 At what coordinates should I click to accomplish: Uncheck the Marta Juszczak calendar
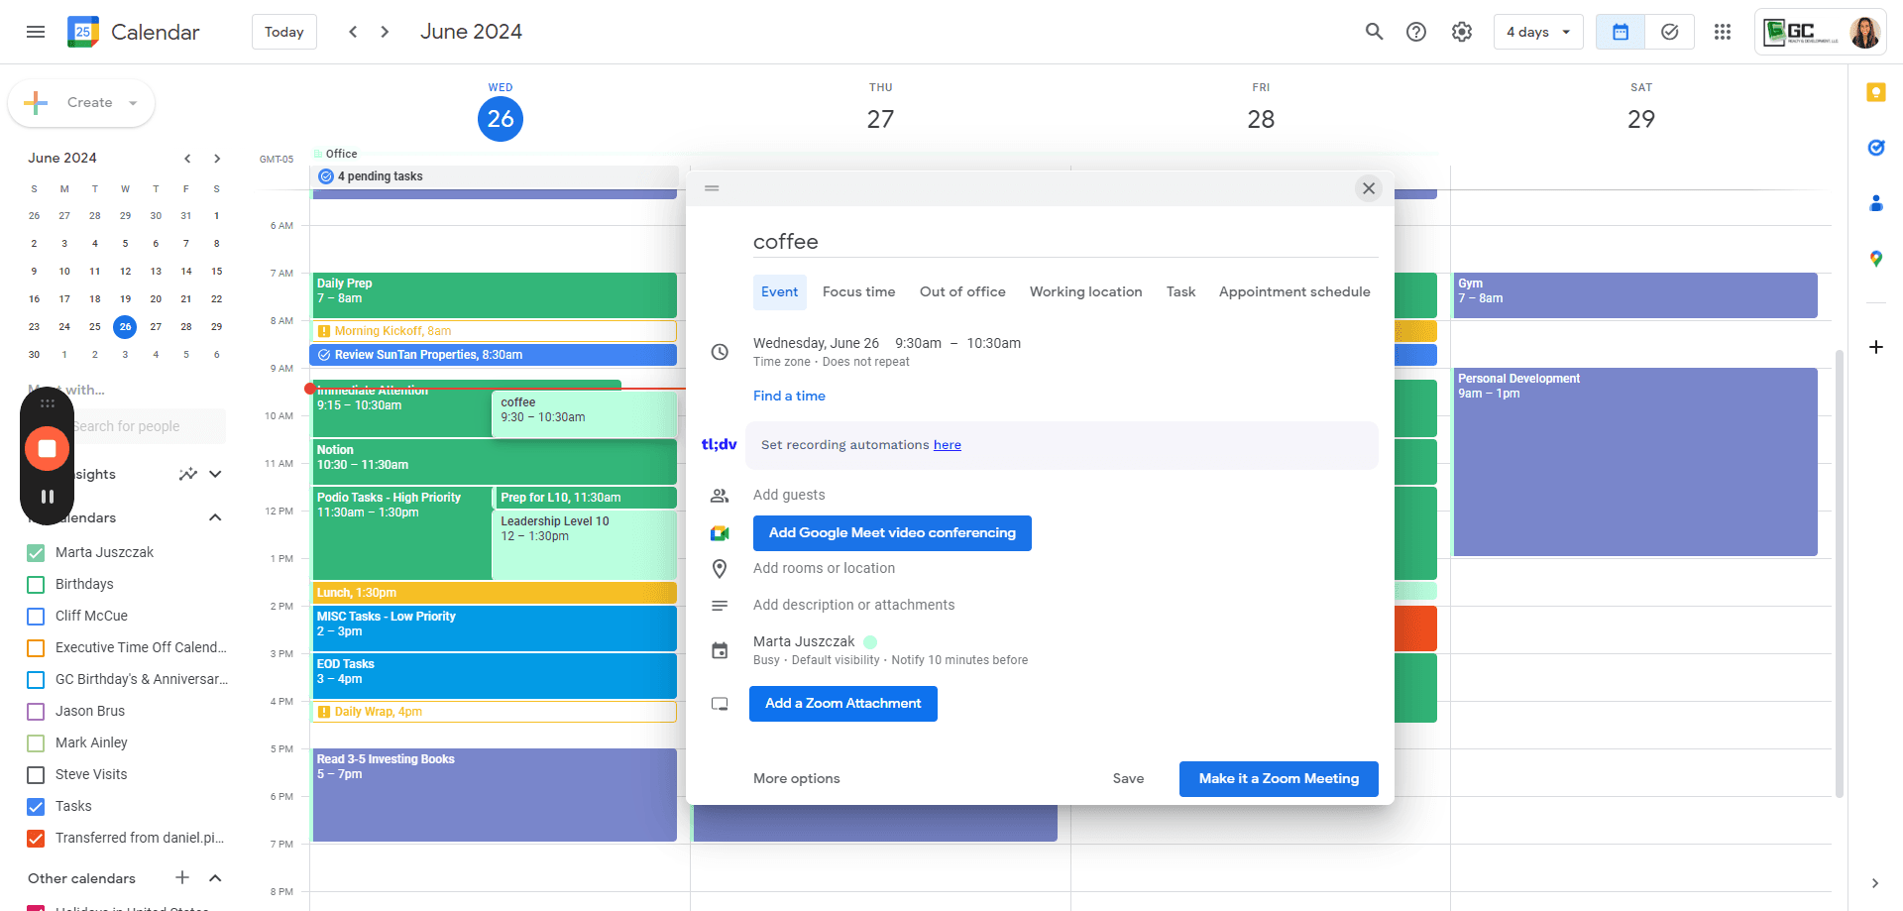36,553
